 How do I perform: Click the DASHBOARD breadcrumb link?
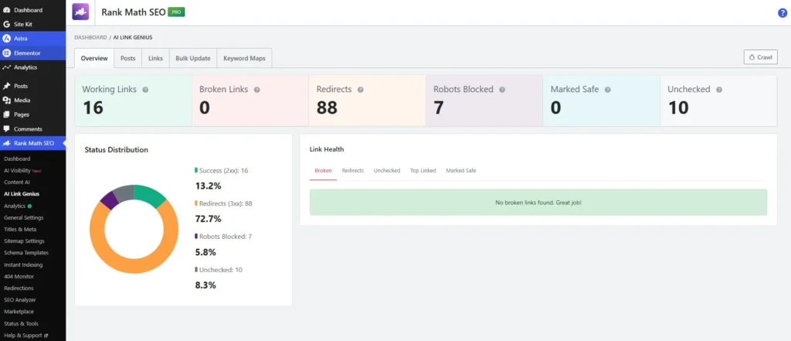click(x=90, y=37)
